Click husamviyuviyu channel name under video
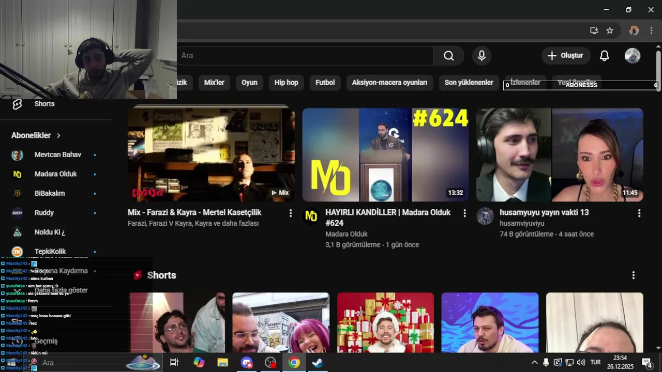 (x=522, y=223)
